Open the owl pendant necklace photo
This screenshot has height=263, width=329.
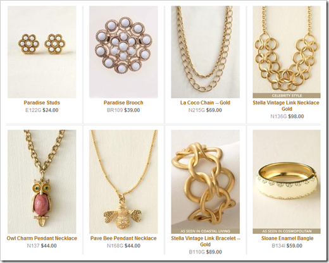pyautogui.click(x=42, y=181)
